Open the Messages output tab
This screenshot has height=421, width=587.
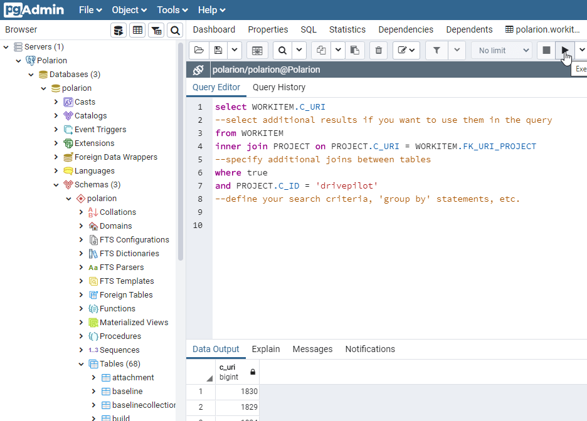click(x=312, y=349)
